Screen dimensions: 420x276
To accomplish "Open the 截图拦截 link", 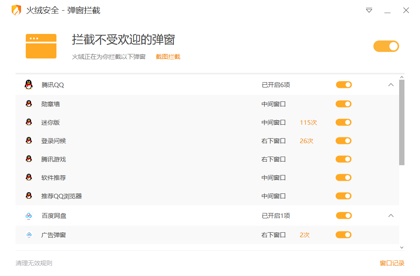I will tap(168, 57).
